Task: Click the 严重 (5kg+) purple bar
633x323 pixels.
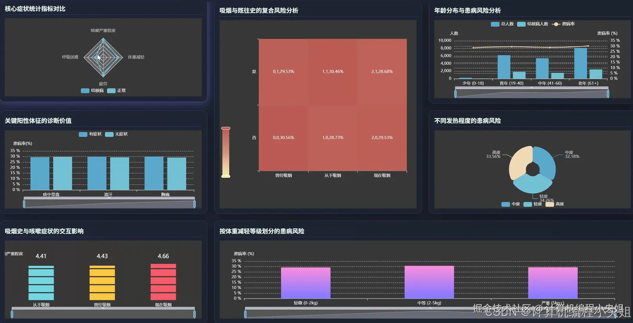Action: pyautogui.click(x=553, y=283)
